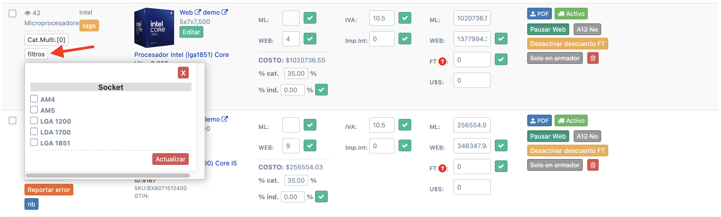The image size is (721, 217).
Task: Expand the Cat.Multi.[0] selector
Action: pyautogui.click(x=46, y=40)
